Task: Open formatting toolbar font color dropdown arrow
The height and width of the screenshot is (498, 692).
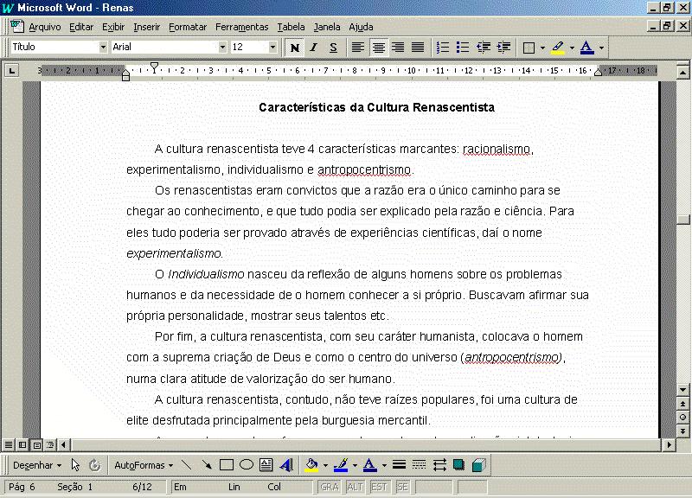Action: click(x=601, y=48)
